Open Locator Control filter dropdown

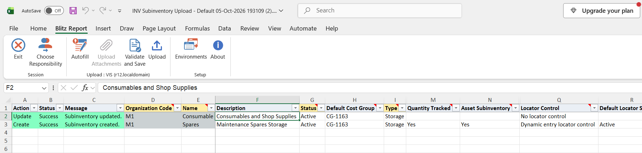tap(594, 108)
